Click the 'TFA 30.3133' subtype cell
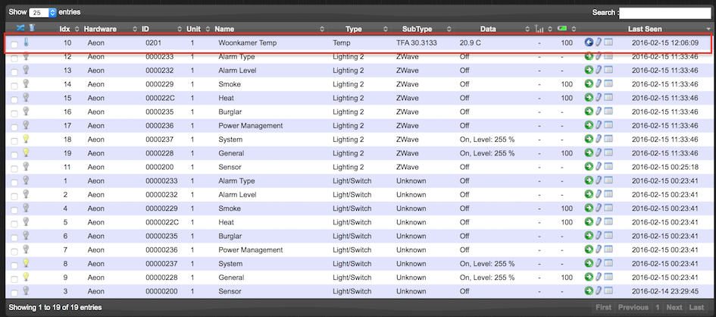This screenshot has width=716, height=317. (x=417, y=42)
